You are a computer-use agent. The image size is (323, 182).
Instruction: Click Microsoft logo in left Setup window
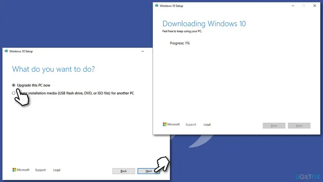tap(21, 170)
